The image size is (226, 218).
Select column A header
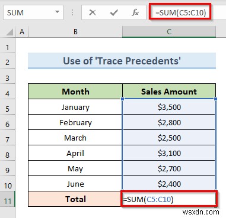click(x=22, y=31)
